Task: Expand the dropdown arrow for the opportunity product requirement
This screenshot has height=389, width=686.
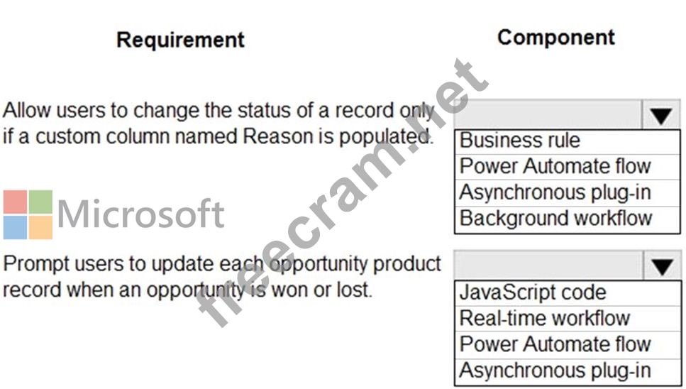Action: pyautogui.click(x=663, y=265)
